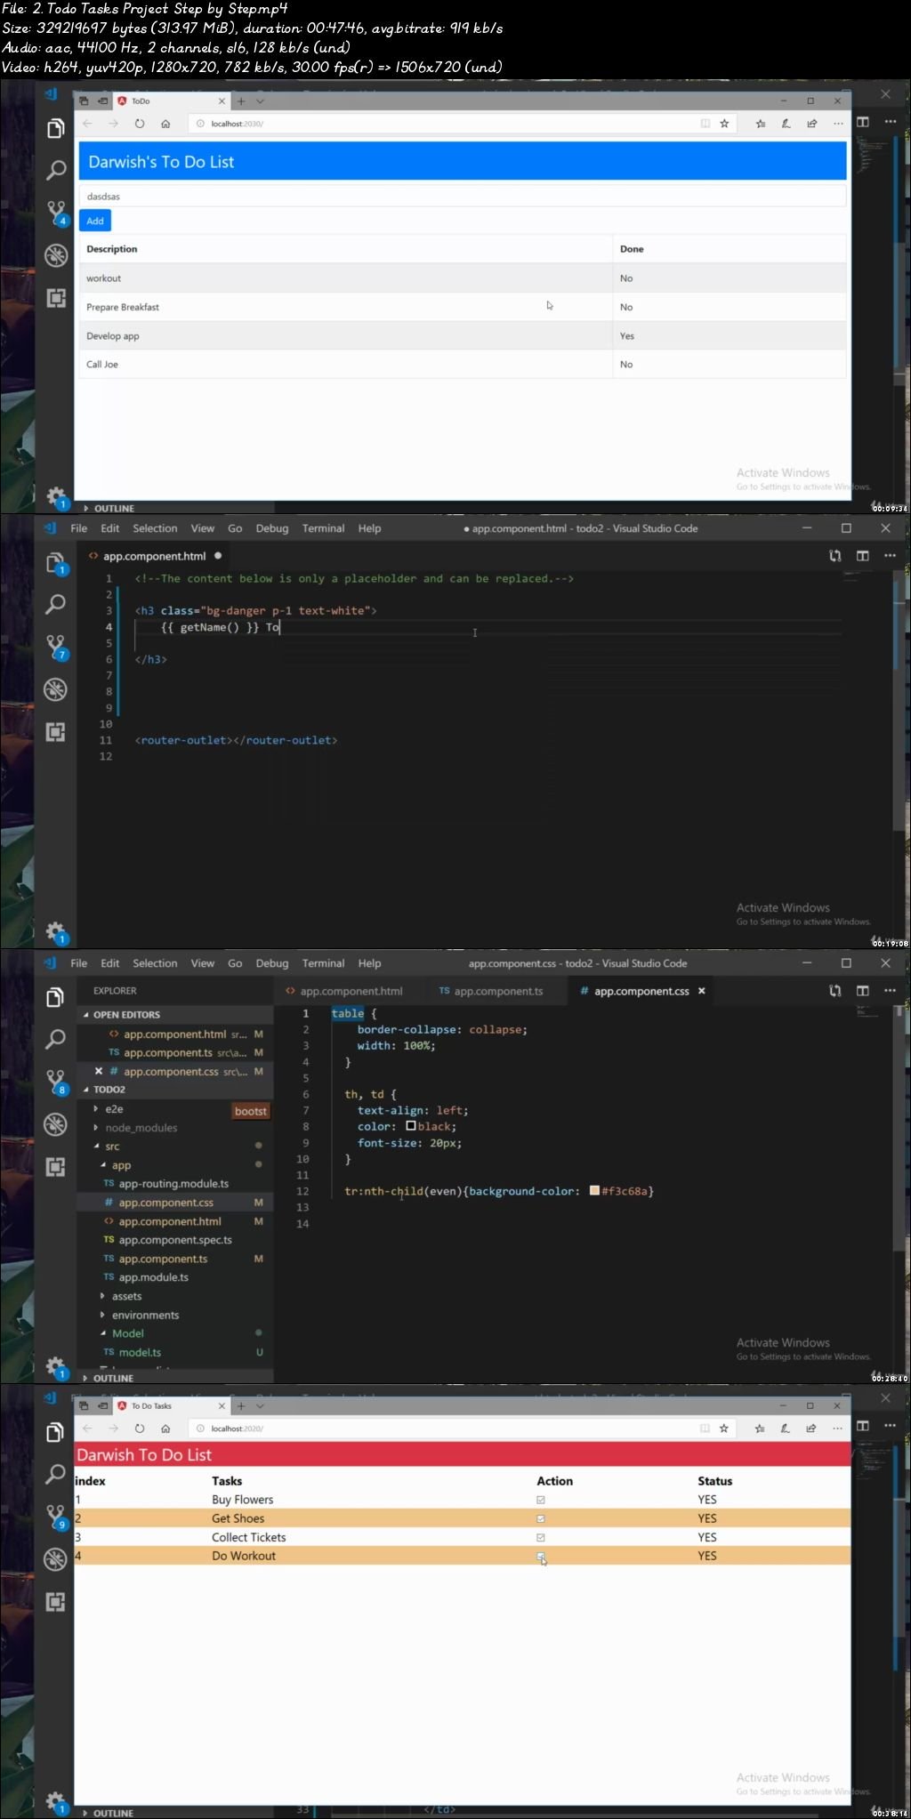Toggle the Collect Tickets action checkbox
This screenshot has width=911, height=1819.
click(x=541, y=1537)
